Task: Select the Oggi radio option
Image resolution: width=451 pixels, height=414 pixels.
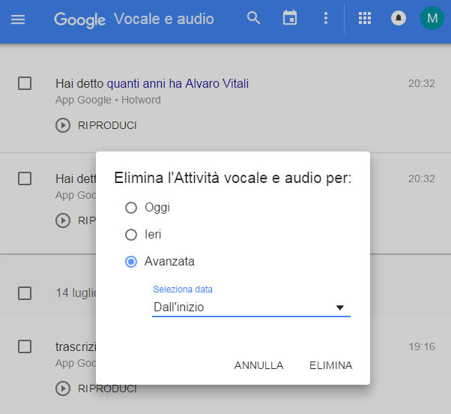Action: click(131, 208)
